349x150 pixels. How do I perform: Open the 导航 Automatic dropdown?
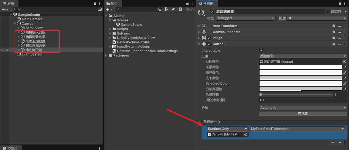pos(303,108)
